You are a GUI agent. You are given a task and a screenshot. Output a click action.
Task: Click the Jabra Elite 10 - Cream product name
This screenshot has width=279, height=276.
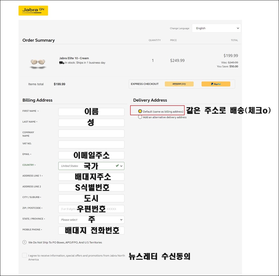tap(74, 58)
